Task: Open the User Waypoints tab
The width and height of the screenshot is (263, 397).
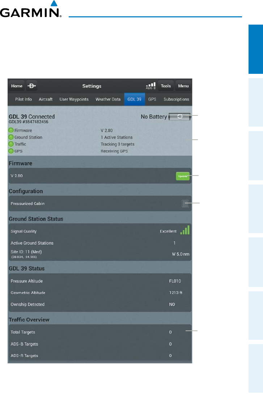Action: point(74,99)
